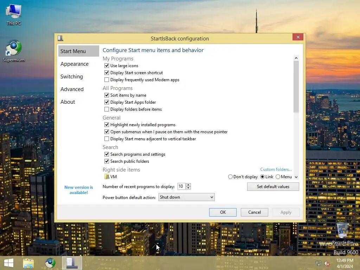Click StartIsBack title bar icon
This screenshot has width=360, height=270.
[x=60, y=38]
